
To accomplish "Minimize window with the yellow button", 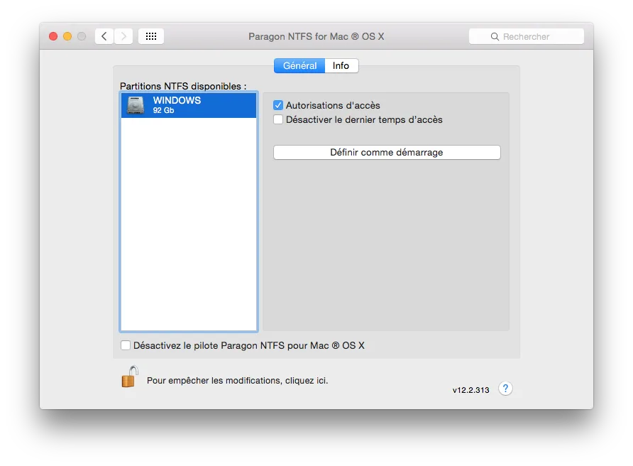I will pos(67,36).
